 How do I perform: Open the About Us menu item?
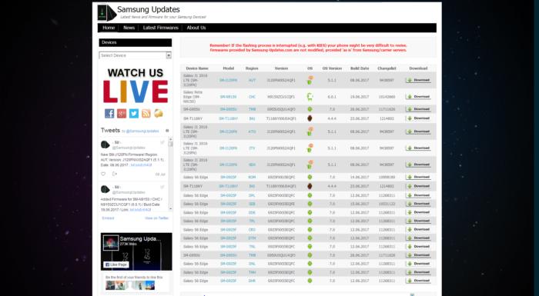(x=196, y=28)
